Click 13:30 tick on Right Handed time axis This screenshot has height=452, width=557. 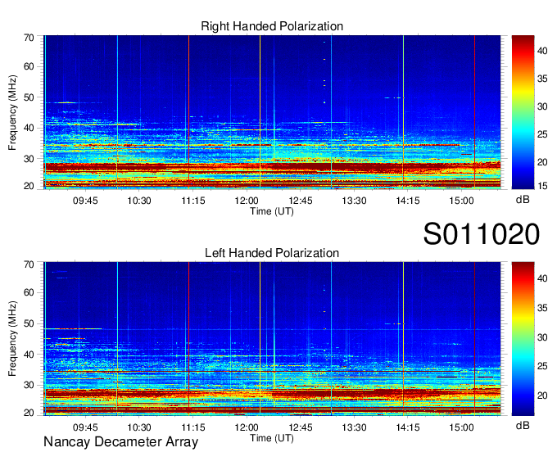click(x=354, y=201)
